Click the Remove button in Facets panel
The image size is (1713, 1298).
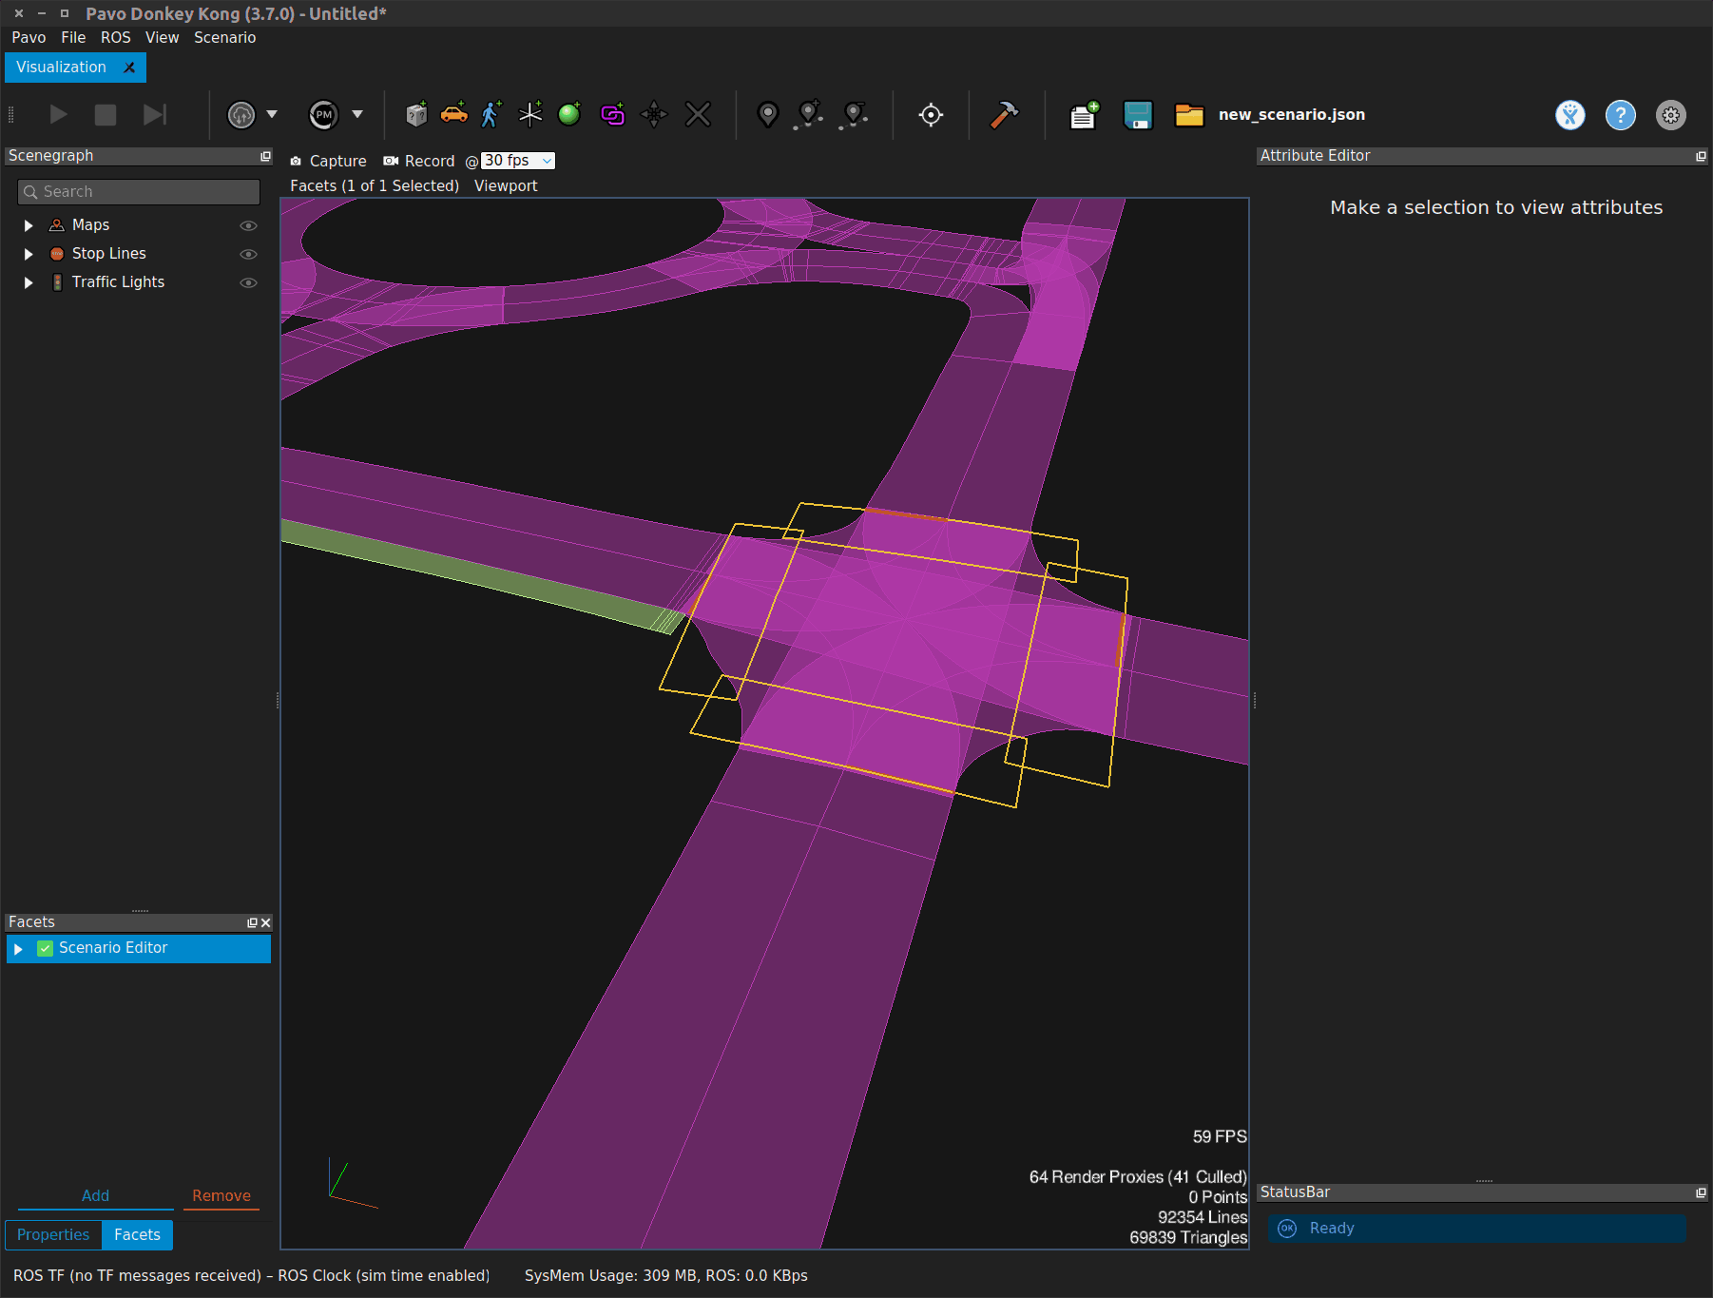[x=221, y=1195]
